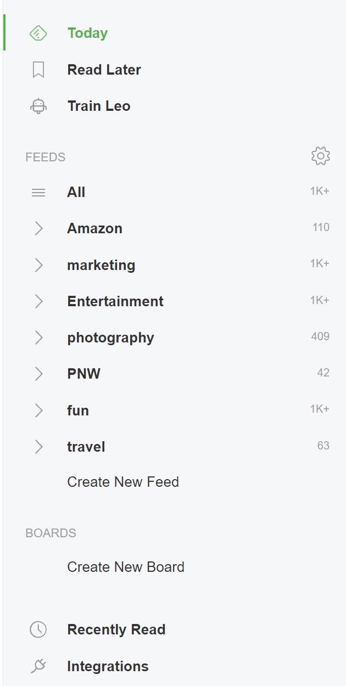Expand the PNW folder chevron
Screen dimensions: 346x686
[x=38, y=374]
